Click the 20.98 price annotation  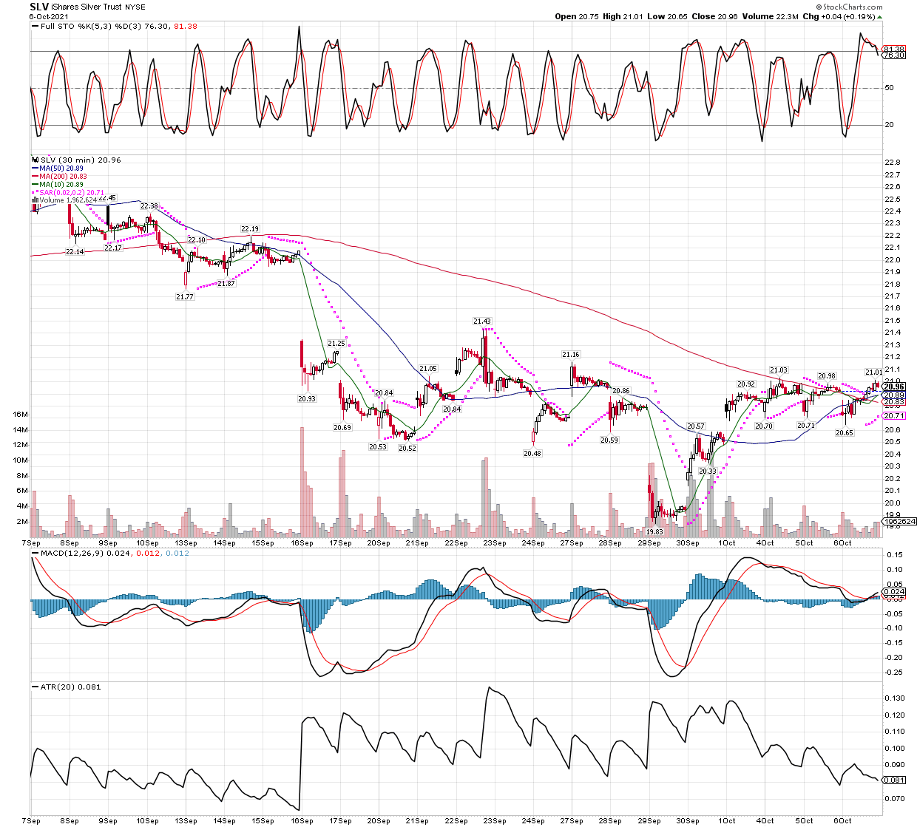click(827, 377)
